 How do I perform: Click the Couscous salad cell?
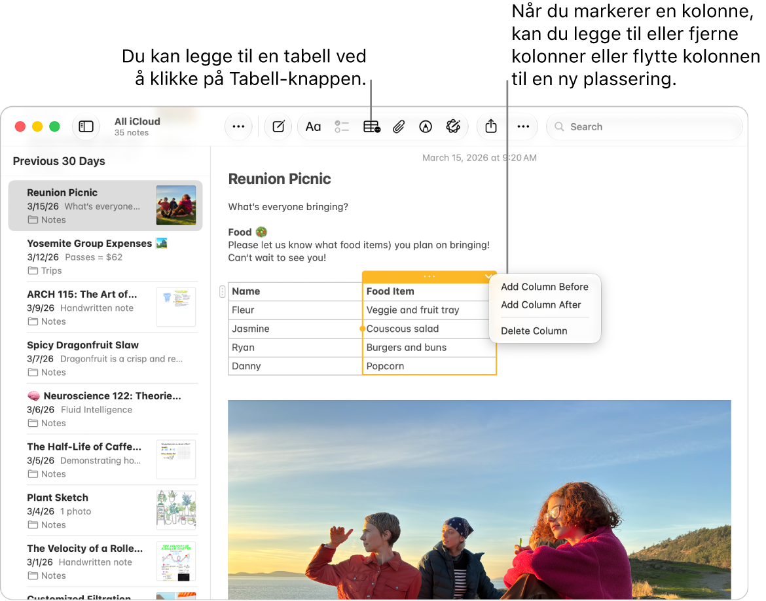[x=429, y=329]
